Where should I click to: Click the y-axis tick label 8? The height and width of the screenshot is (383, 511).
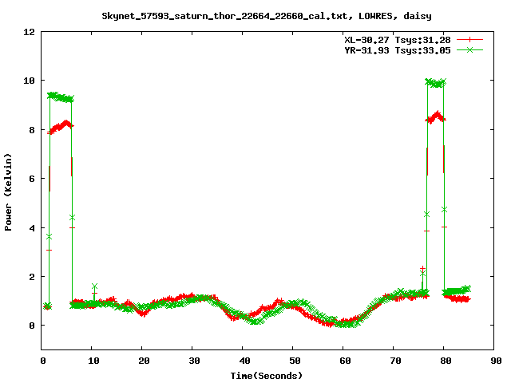coord(32,130)
